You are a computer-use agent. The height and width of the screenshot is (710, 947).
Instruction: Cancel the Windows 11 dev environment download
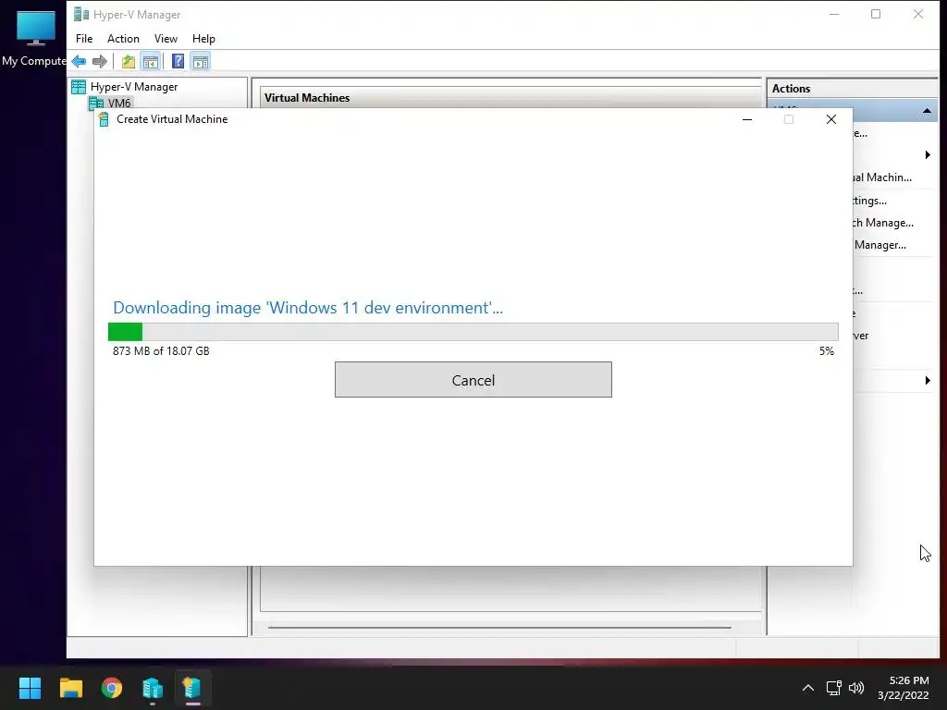(473, 380)
